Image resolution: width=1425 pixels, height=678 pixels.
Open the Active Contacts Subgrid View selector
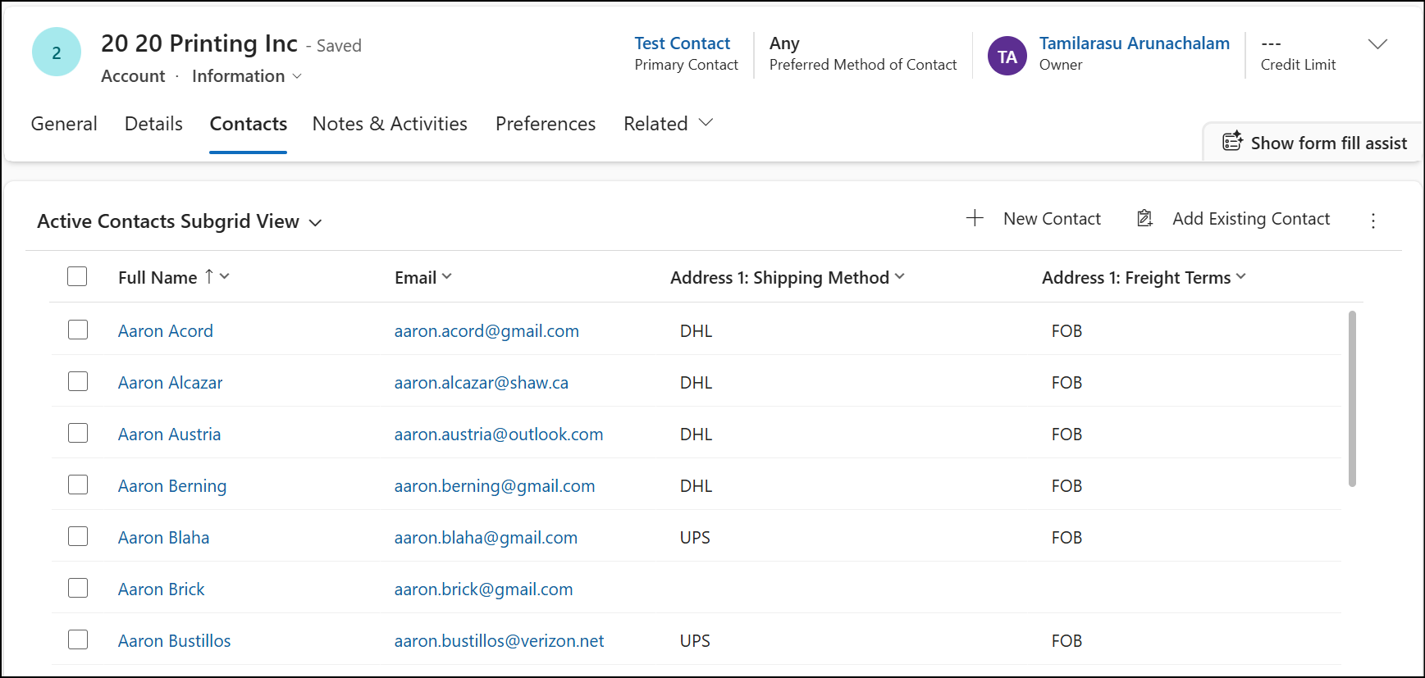(180, 221)
